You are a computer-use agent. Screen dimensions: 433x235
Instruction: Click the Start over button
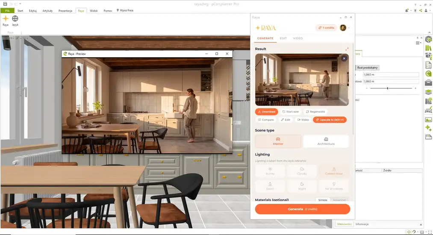tap(291, 112)
